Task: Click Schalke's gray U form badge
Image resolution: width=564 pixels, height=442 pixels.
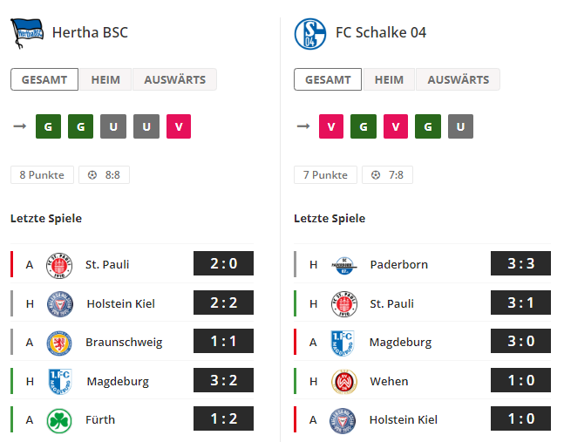Action: [x=460, y=126]
